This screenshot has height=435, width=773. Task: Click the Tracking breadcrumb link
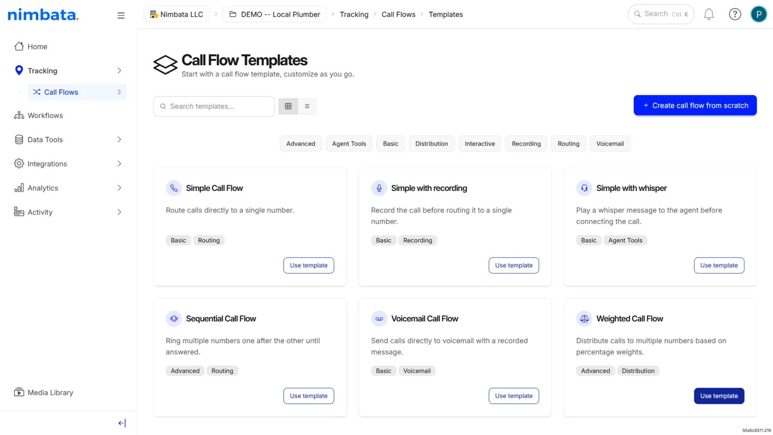coord(354,14)
